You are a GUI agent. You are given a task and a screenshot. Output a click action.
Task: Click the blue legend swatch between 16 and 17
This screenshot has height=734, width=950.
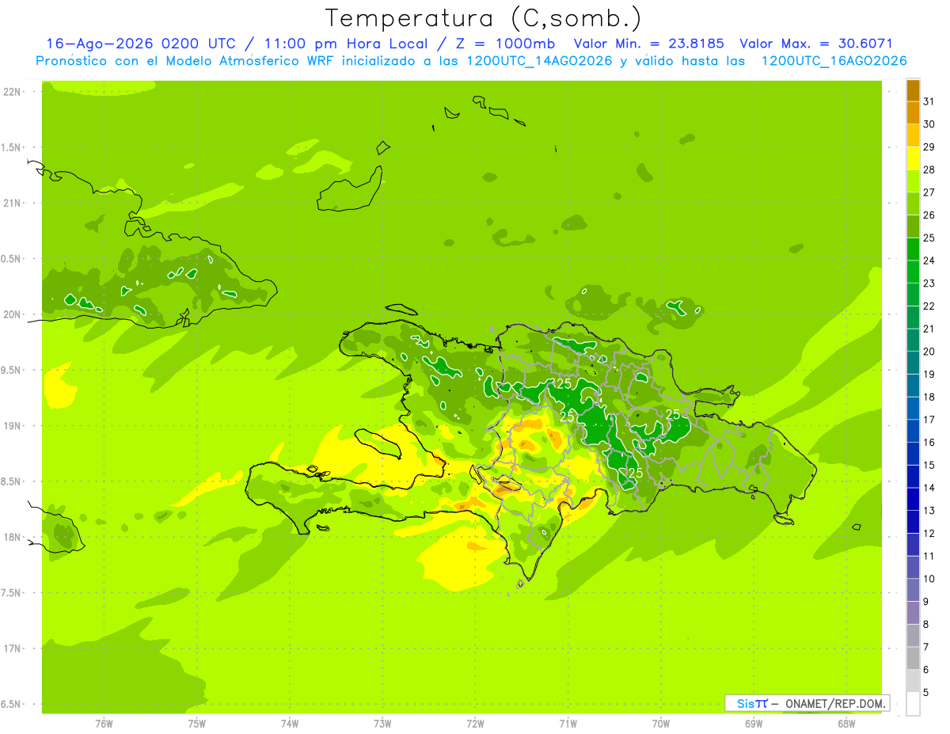click(913, 431)
